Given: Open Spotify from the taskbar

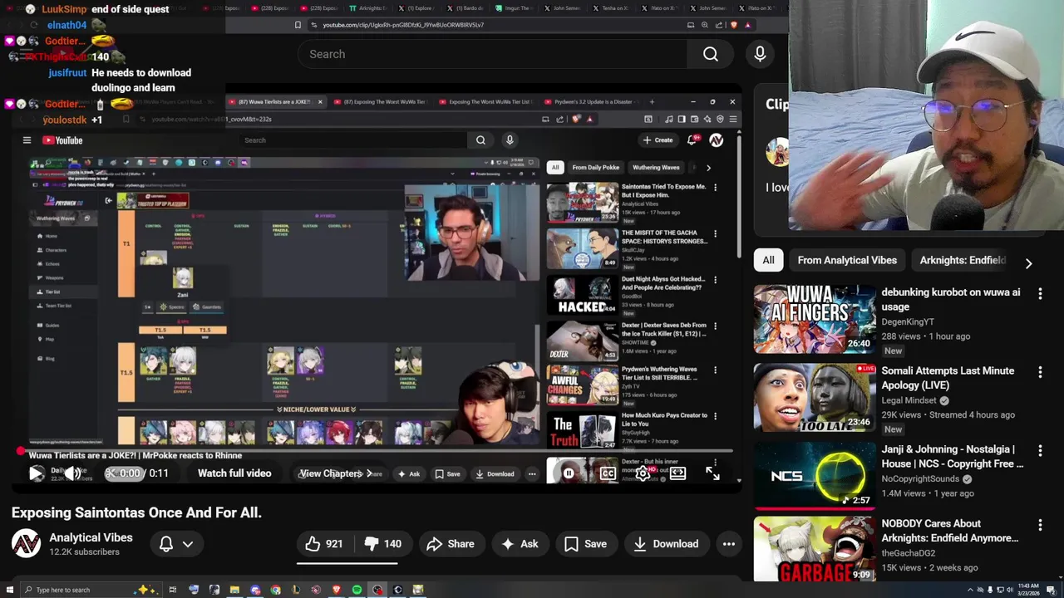Looking at the screenshot, I should [x=357, y=590].
